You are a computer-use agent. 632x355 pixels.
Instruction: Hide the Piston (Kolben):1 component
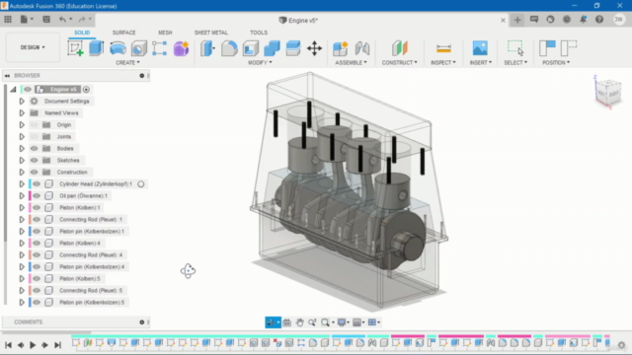pyautogui.click(x=37, y=208)
